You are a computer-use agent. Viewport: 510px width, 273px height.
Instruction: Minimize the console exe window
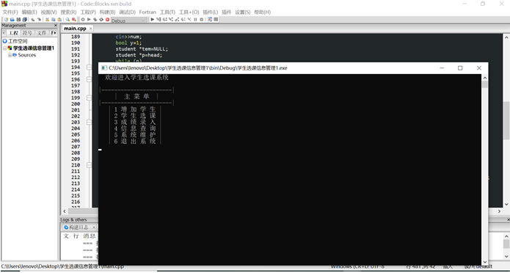click(442, 68)
